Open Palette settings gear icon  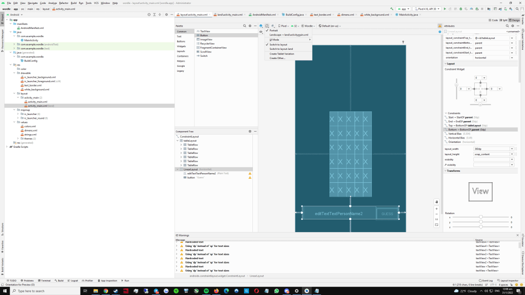click(250, 26)
